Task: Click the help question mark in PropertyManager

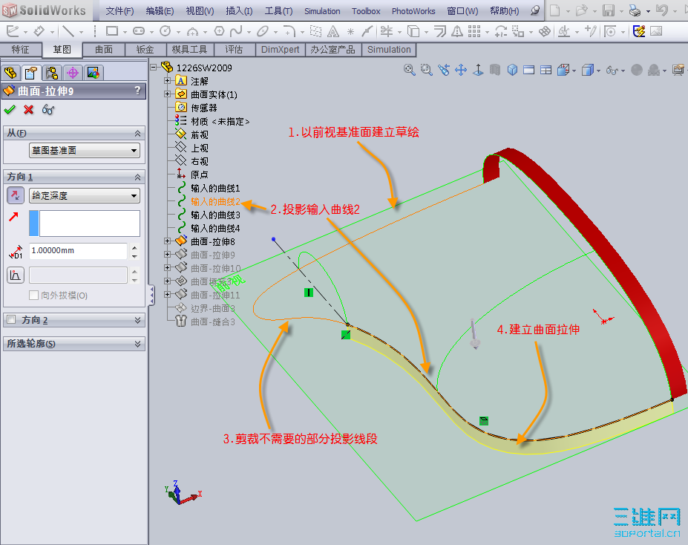Action: (x=138, y=91)
